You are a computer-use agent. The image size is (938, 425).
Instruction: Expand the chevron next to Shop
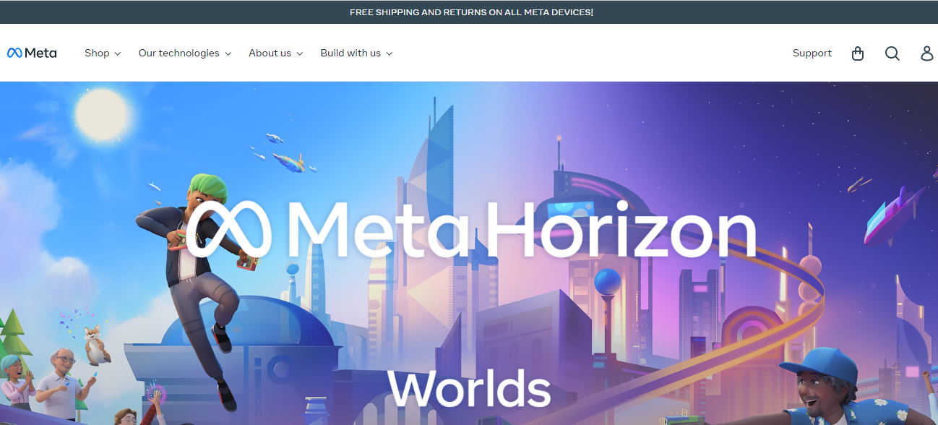click(x=118, y=53)
